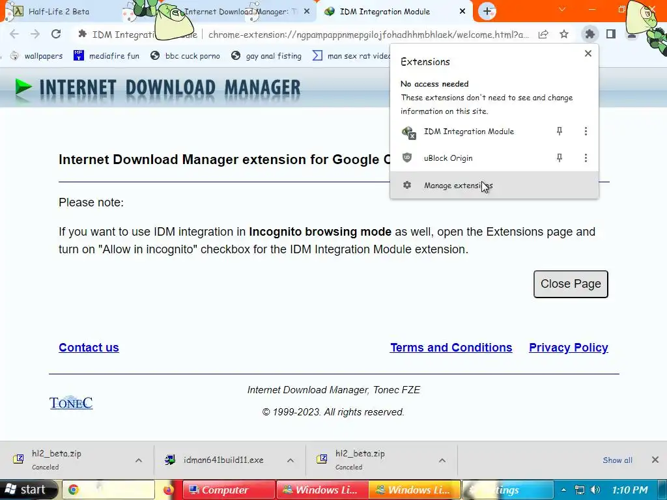667x500 pixels.
Task: Switch to the Computer taskbar window
Action: click(x=229, y=490)
